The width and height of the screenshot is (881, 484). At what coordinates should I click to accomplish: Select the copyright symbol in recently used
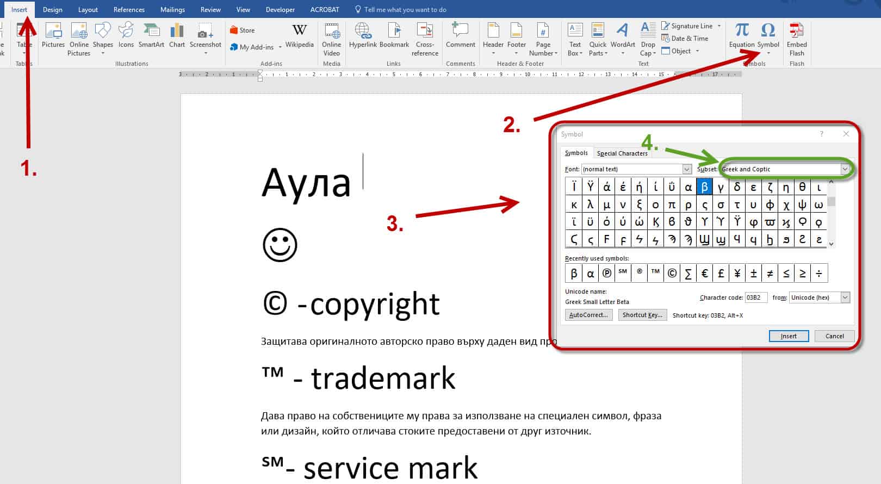[672, 274]
